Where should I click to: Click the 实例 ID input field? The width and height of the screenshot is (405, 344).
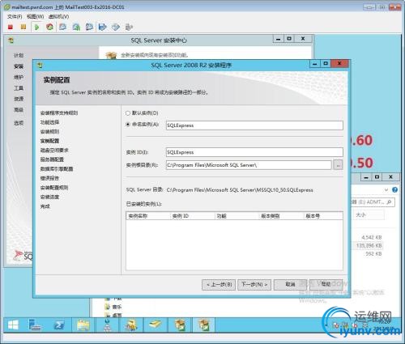coord(254,152)
